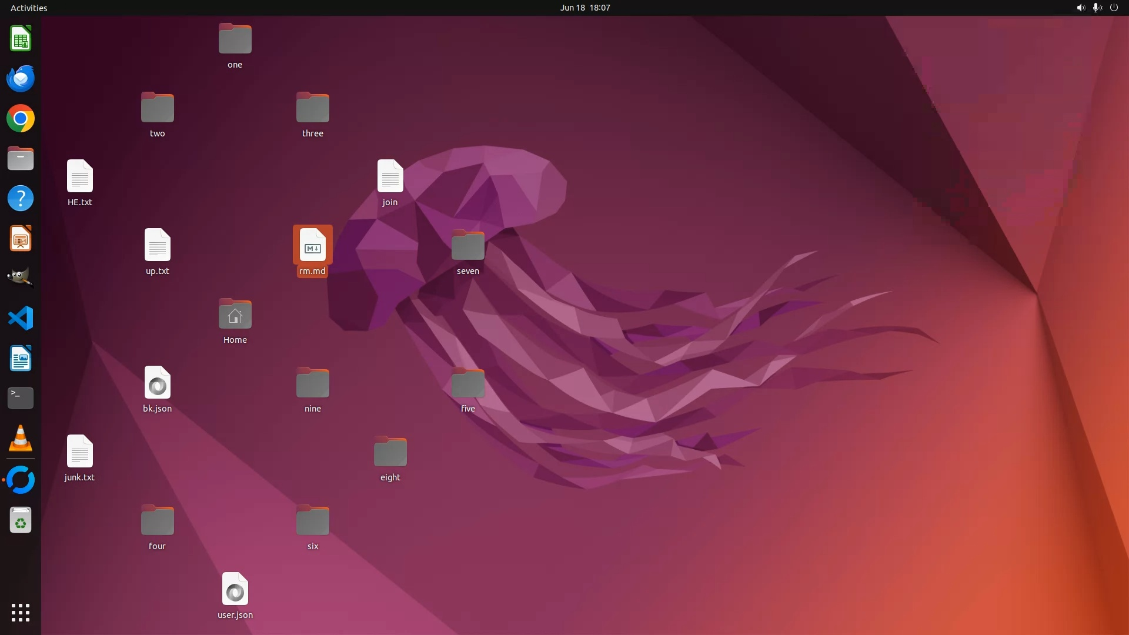This screenshot has width=1129, height=635.
Task: Open the Files manager in dock
Action: [21, 159]
